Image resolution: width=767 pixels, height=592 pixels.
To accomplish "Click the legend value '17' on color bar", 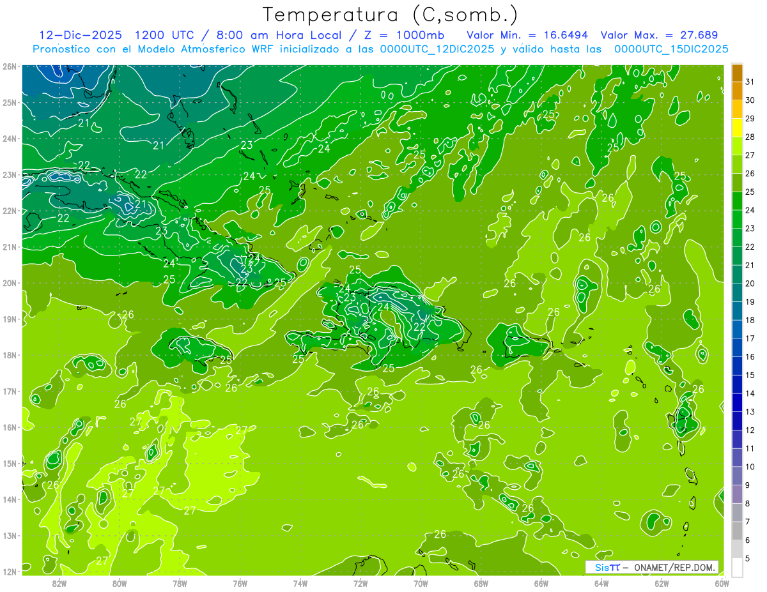I will (x=750, y=338).
